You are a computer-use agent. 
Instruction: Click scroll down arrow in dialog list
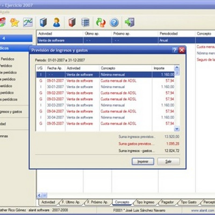[177, 129]
